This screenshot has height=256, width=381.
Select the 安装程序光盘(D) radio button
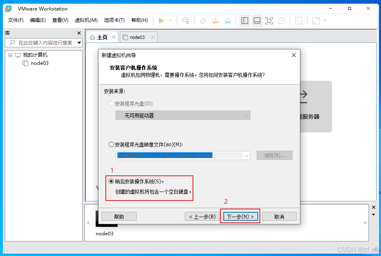111,103
